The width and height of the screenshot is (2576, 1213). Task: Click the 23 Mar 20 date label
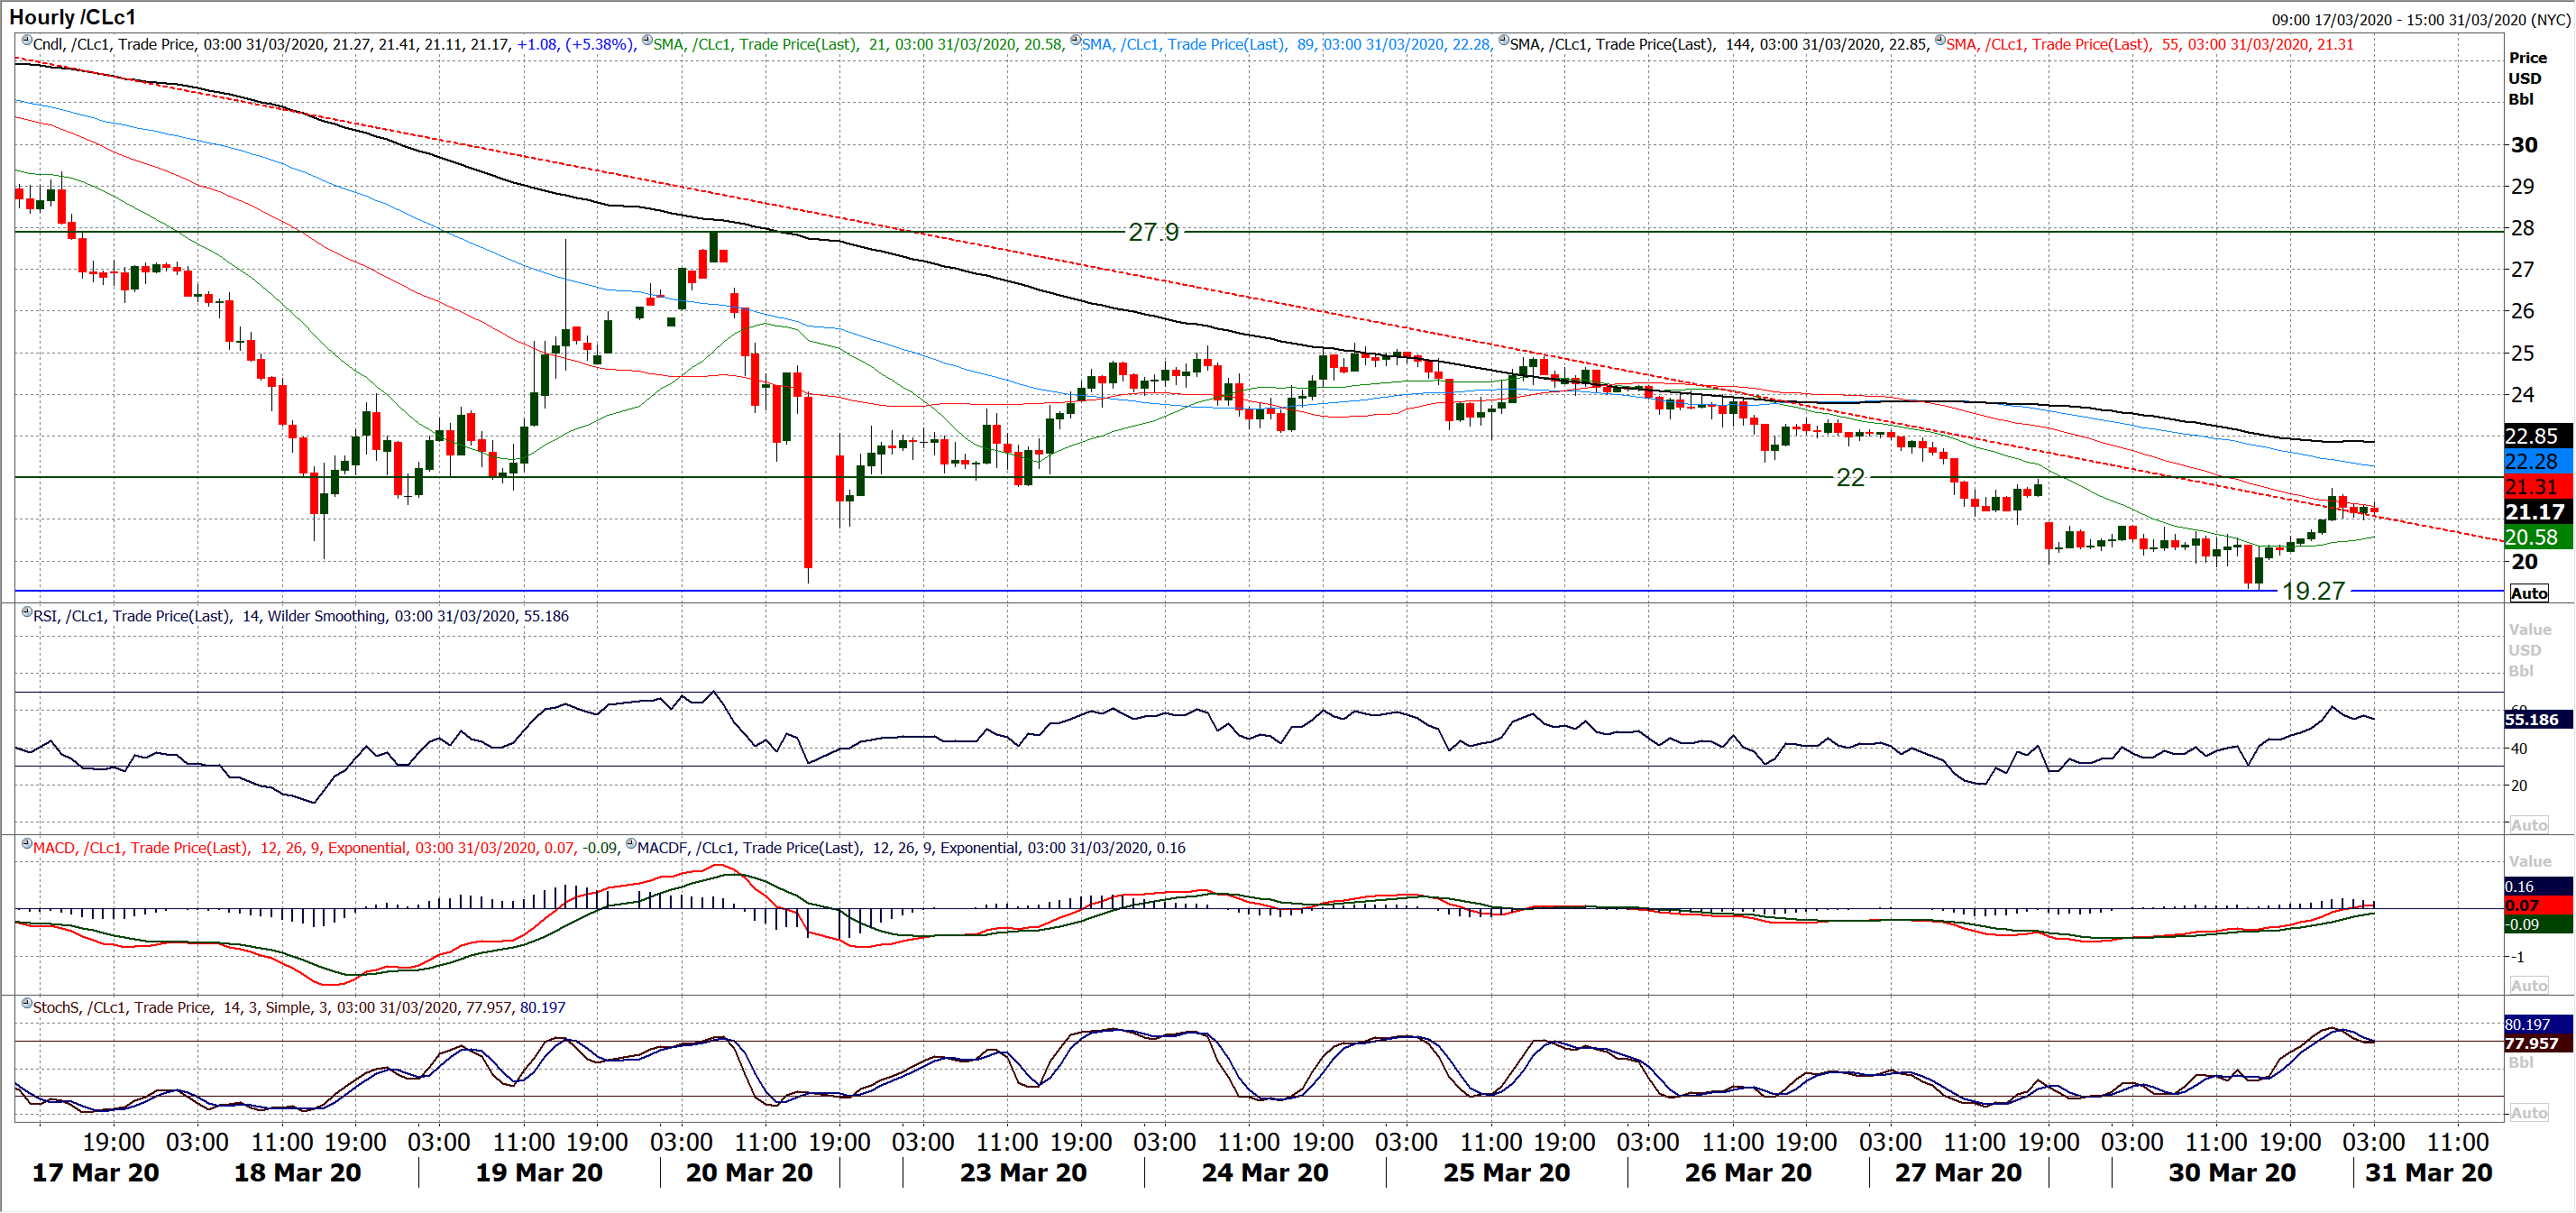[1023, 1173]
